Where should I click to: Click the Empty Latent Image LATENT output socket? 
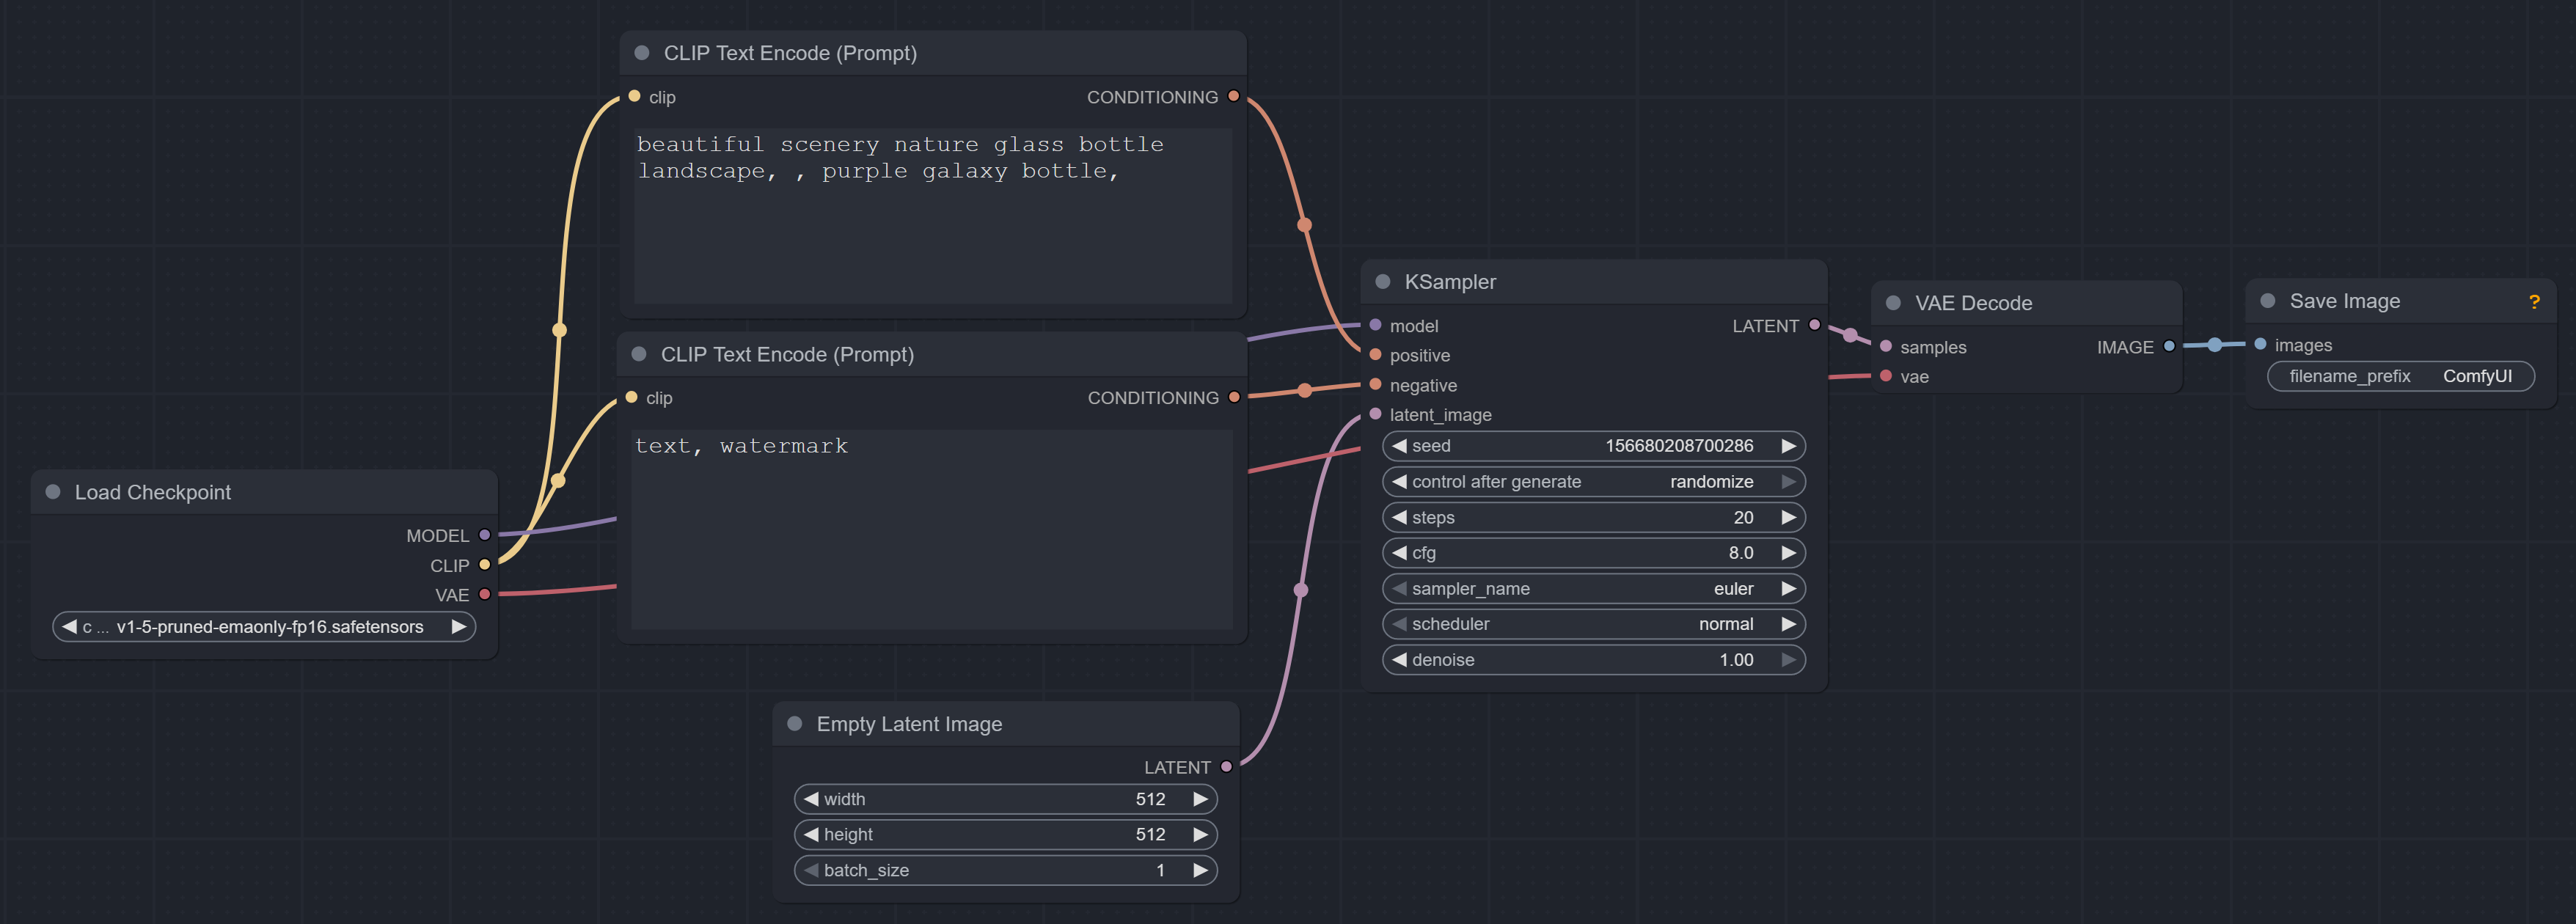[1226, 767]
